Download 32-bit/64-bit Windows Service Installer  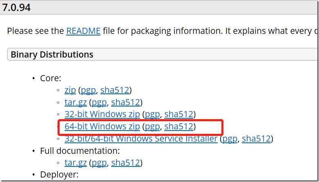point(141,139)
